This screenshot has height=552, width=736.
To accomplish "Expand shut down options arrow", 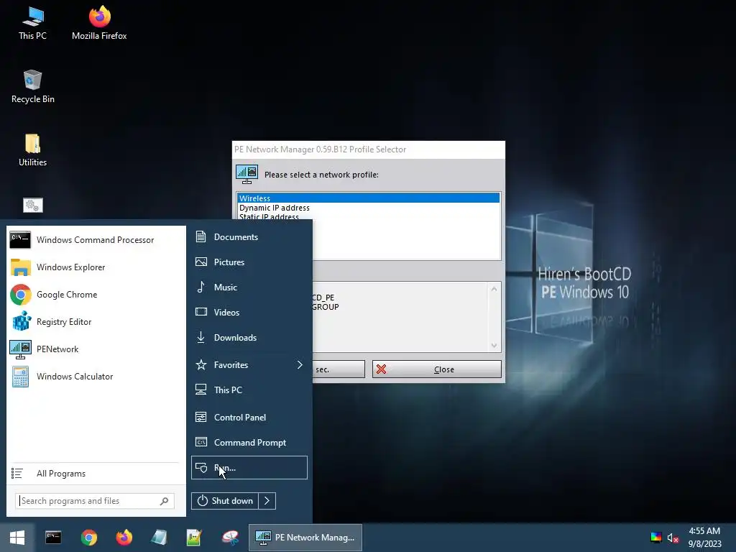I will [x=267, y=501].
